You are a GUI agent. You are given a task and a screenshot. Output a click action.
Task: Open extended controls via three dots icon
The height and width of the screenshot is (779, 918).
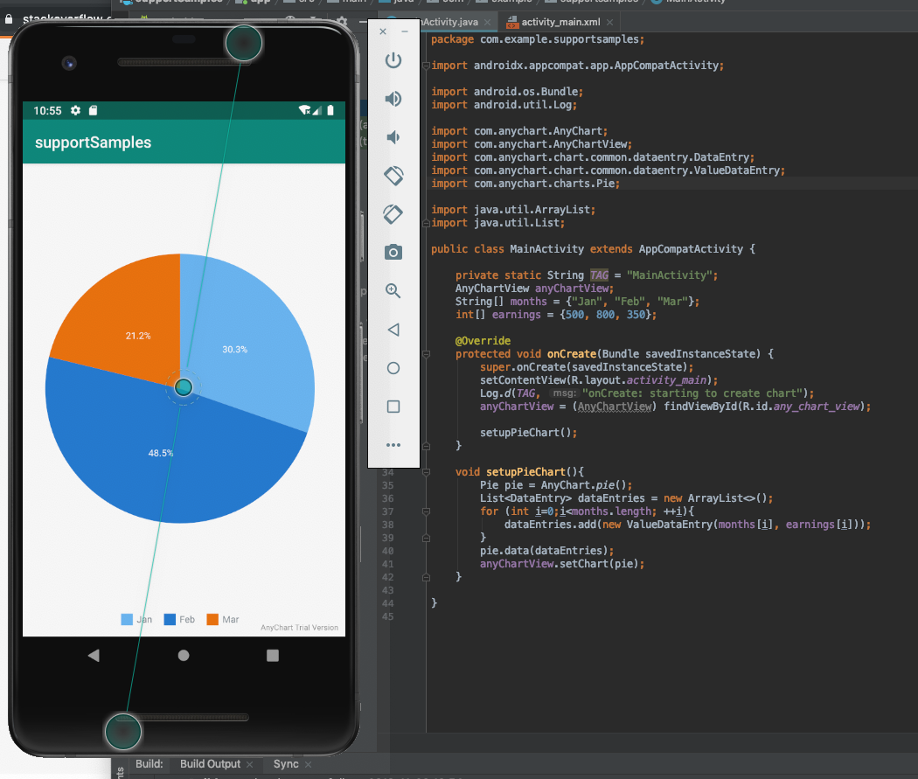(393, 445)
